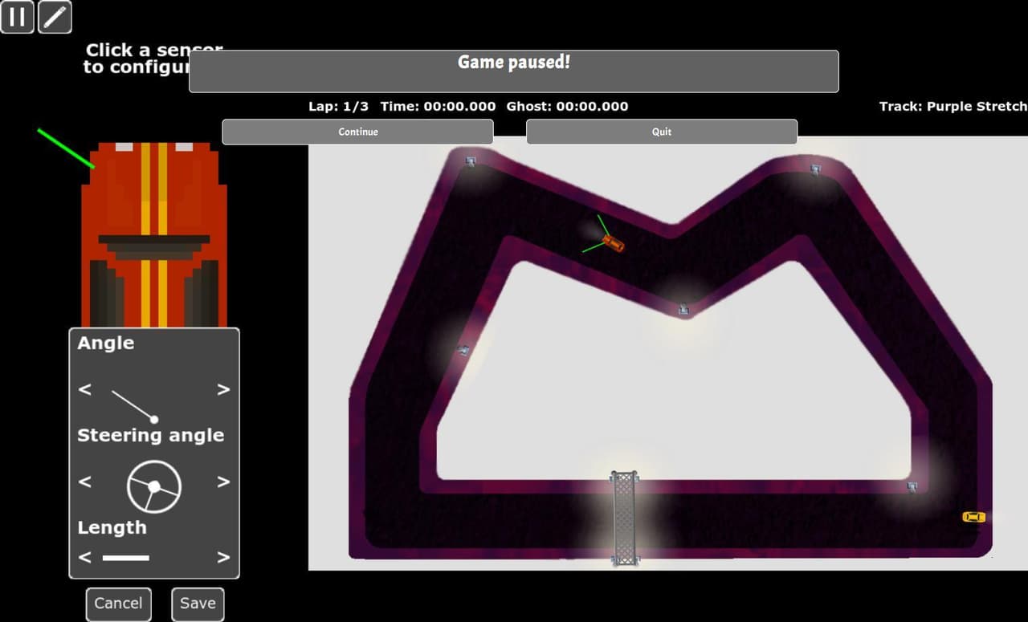Viewport: 1028px width, 622px height.
Task: Increase Steering angle with right arrow
Action: click(x=223, y=482)
